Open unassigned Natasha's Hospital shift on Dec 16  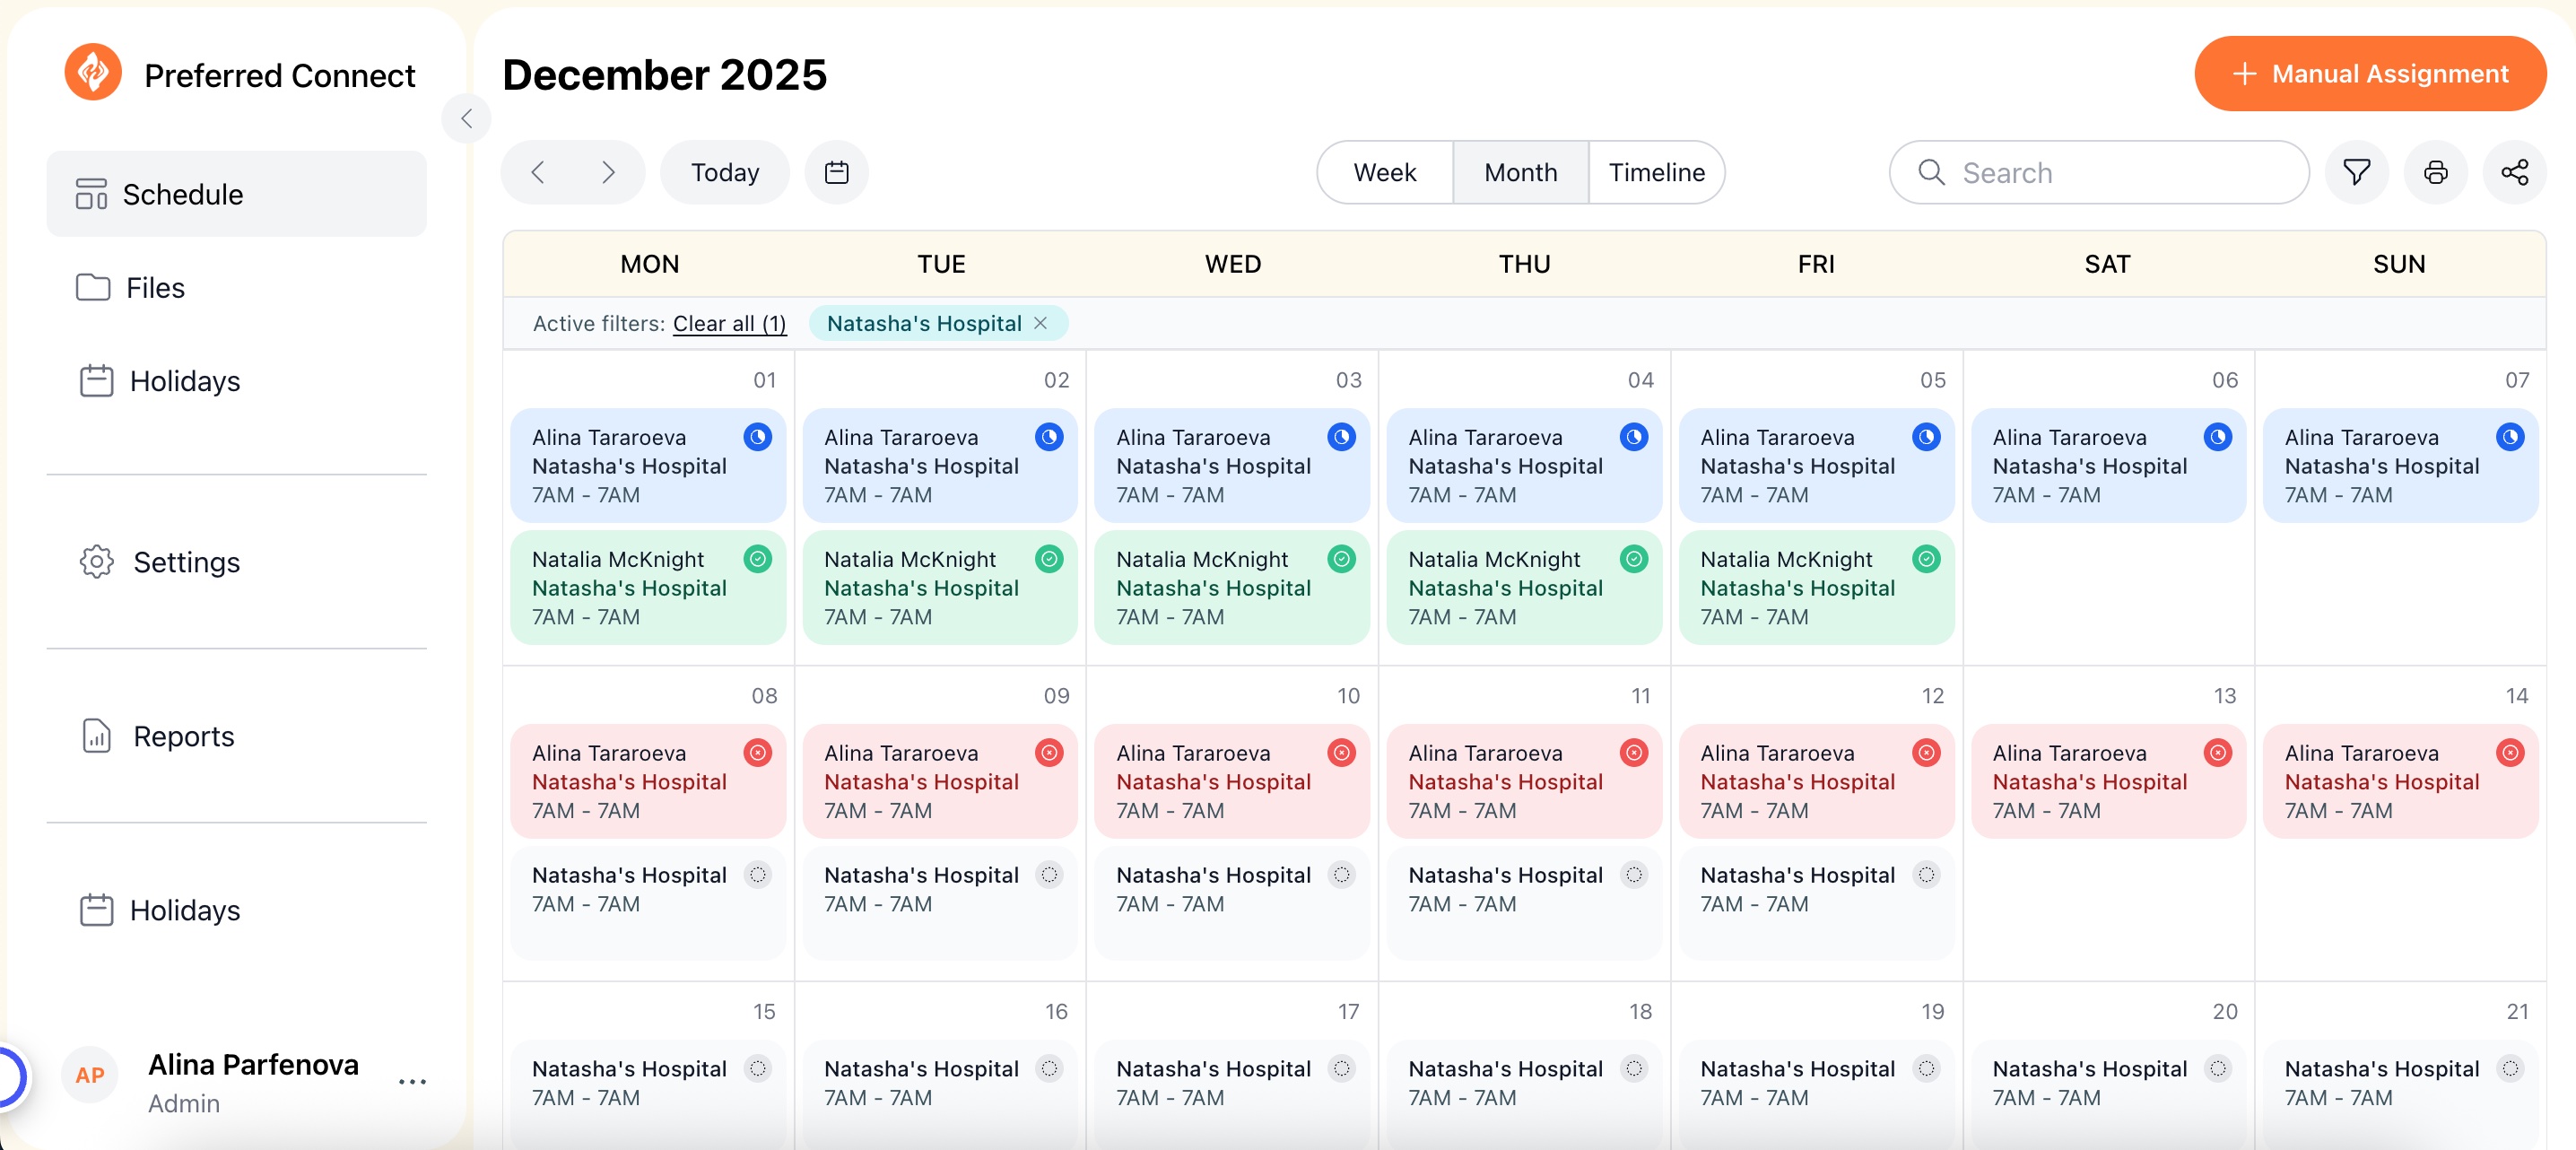click(x=940, y=1095)
